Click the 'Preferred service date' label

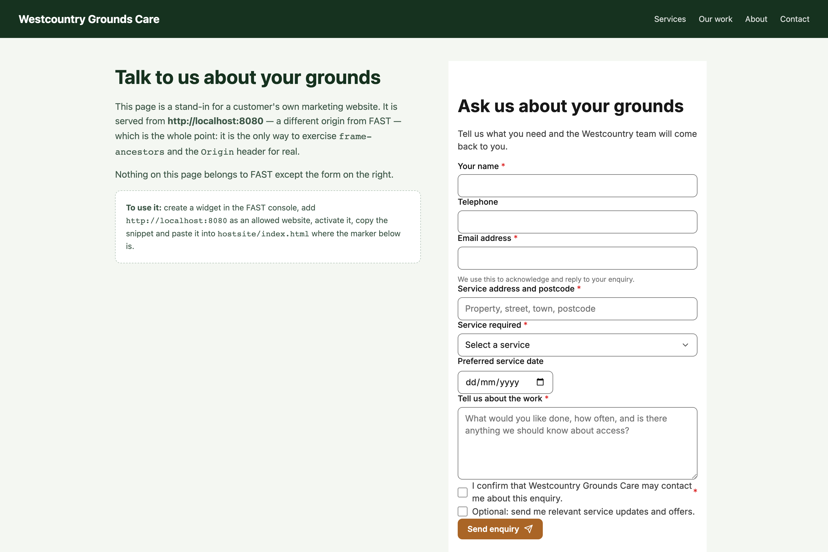500,361
